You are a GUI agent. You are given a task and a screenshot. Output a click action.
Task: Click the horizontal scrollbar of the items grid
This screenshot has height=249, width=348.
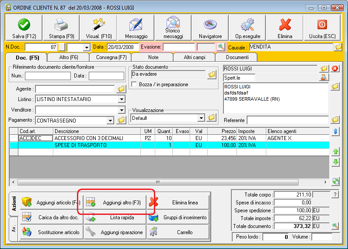click(x=158, y=182)
